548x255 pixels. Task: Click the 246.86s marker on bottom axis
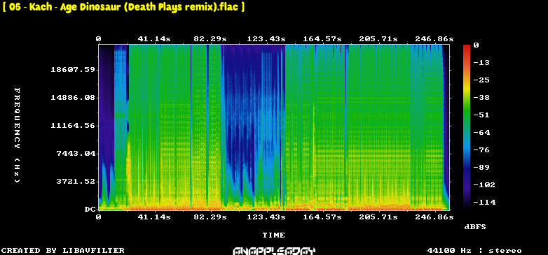coord(434,217)
